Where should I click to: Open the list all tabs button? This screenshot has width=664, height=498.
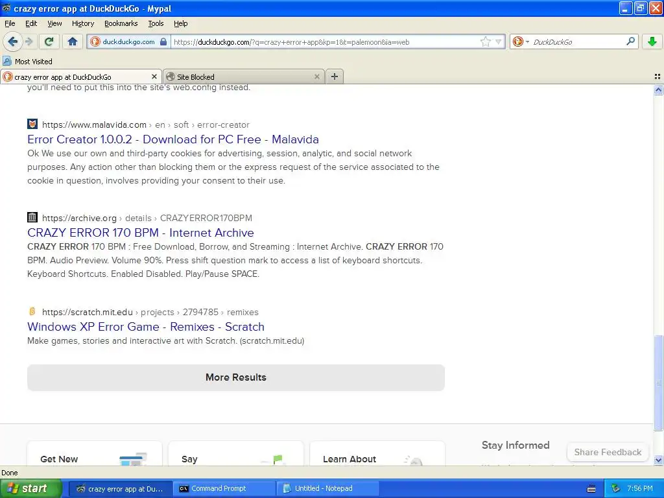pos(658,77)
